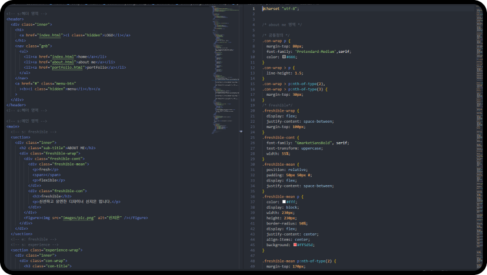Click the /* about me 영역 */ comment
This screenshot has height=275, width=487.
coord(282,25)
